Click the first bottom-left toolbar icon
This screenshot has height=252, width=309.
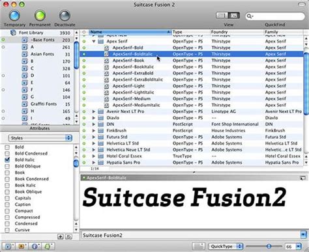[8, 246]
